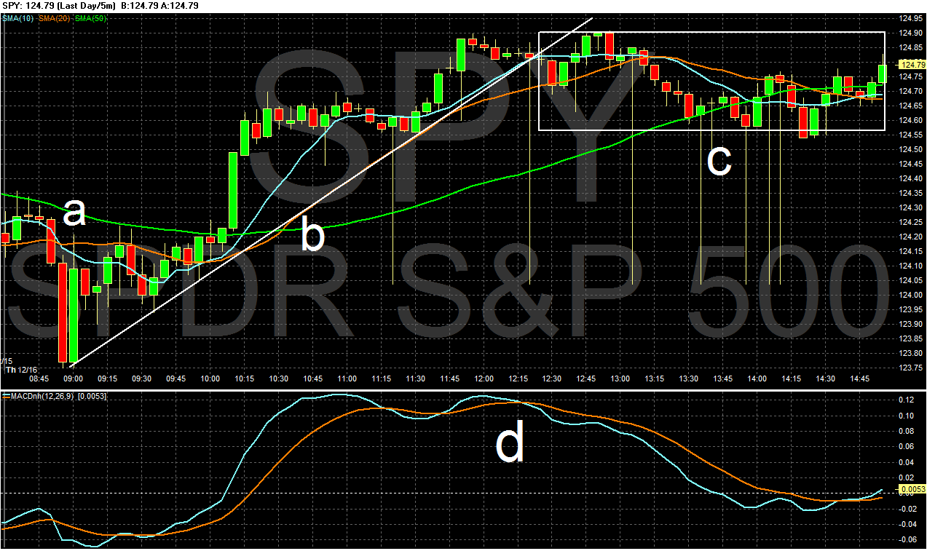Click the 11:30 time axis label
This screenshot has height=551, width=927.
(x=416, y=379)
